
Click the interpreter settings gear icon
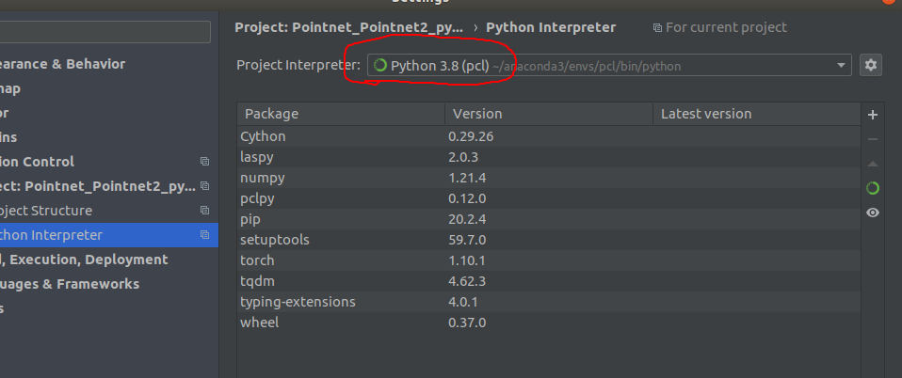(871, 65)
